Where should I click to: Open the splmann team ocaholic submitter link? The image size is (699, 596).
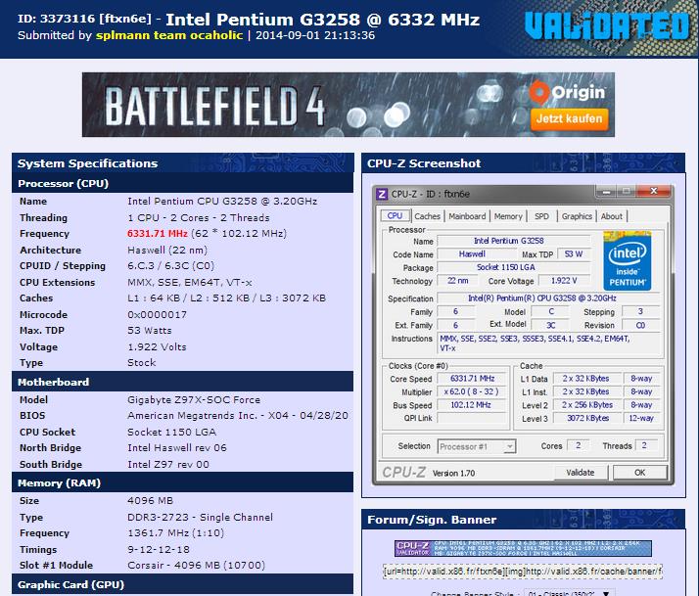pyautogui.click(x=169, y=35)
